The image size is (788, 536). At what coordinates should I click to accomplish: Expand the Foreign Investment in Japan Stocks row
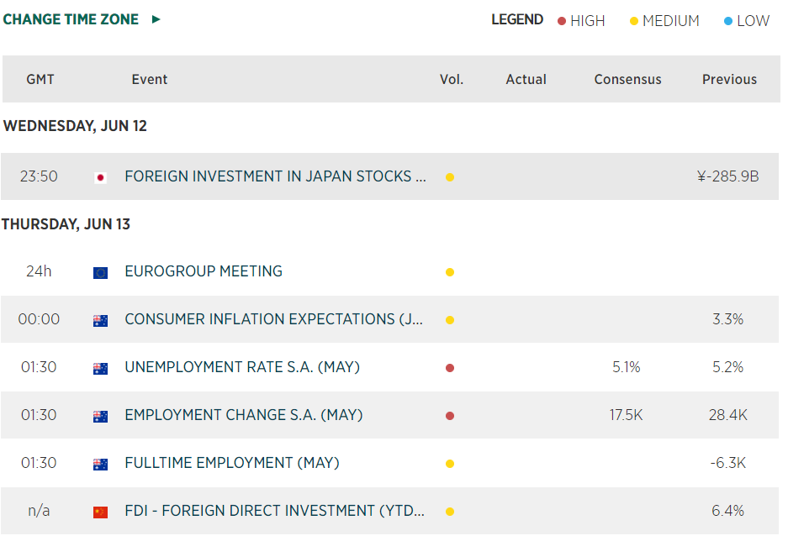(277, 176)
